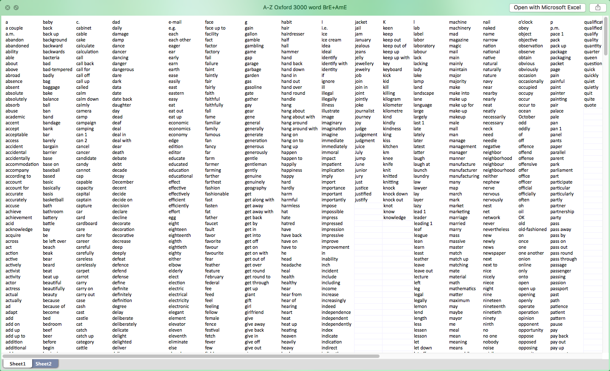
Task: Click the cell 'let down'
Action: (x=423, y=348)
